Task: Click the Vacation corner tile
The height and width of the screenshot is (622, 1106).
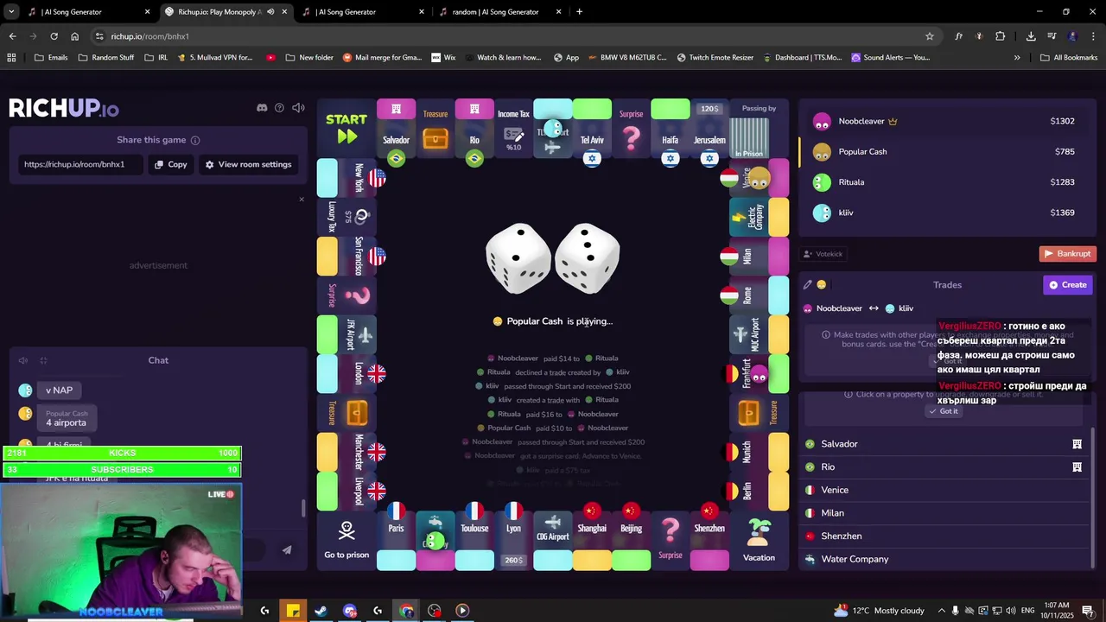Action: click(760, 542)
